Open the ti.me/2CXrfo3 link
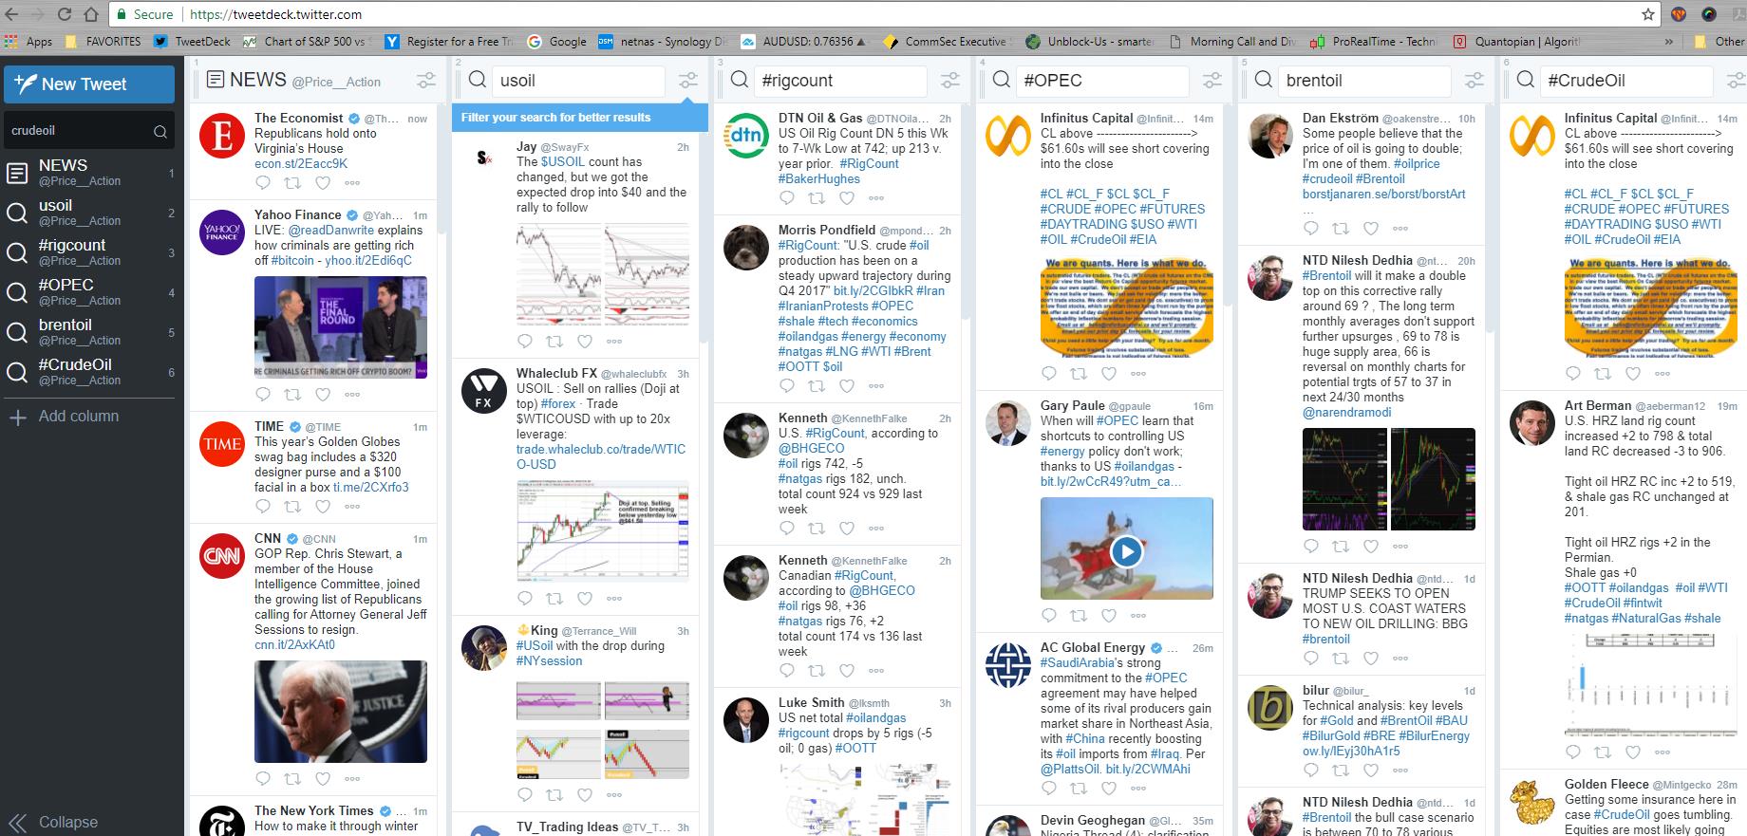This screenshot has width=1747, height=836. [371, 487]
